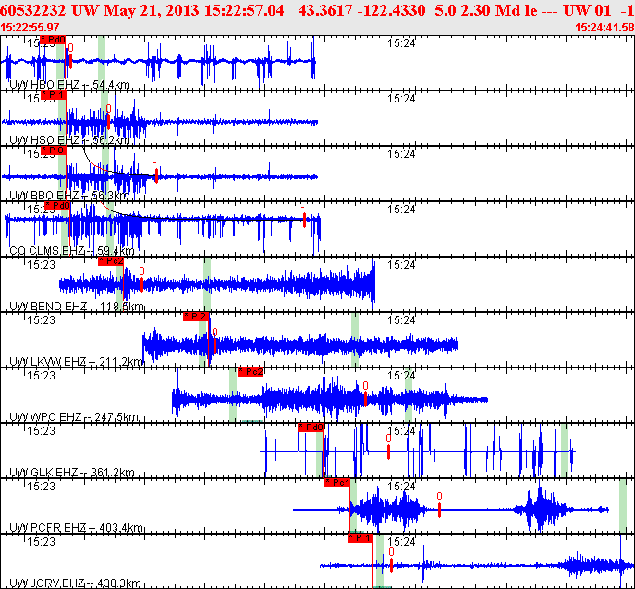Select the P 2 pick flag on LKWW trace
Image resolution: width=635 pixels, height=589 pixels.
(196, 317)
